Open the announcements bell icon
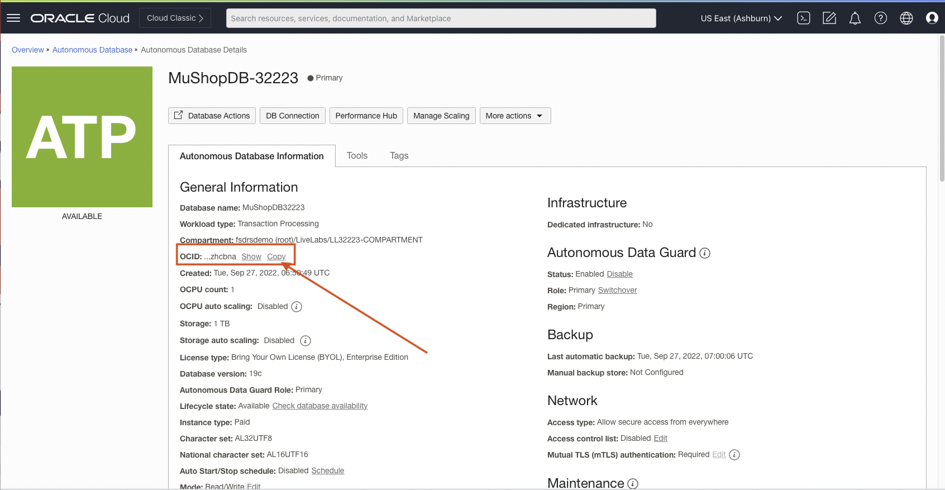The height and width of the screenshot is (490, 945). point(855,18)
